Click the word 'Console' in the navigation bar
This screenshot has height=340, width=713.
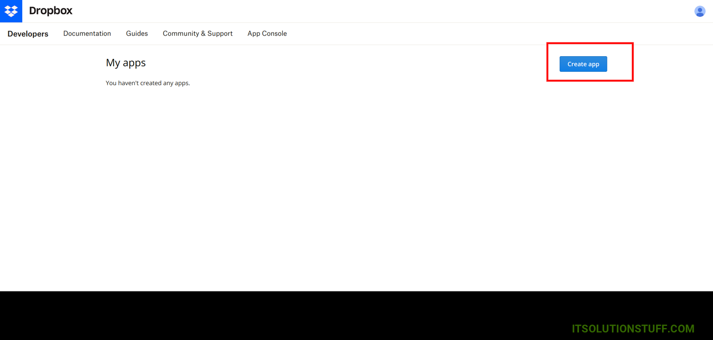pos(275,33)
